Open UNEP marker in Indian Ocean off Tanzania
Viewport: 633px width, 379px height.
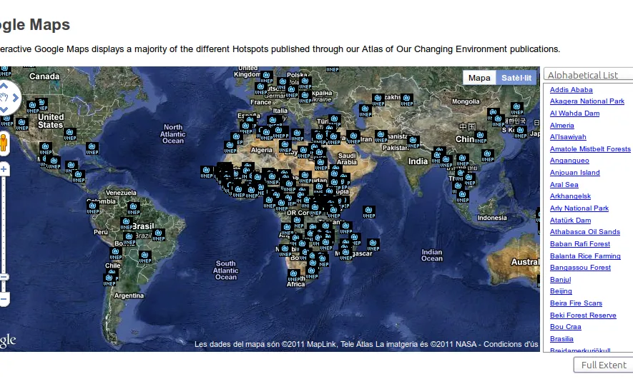pyautogui.click(x=369, y=212)
